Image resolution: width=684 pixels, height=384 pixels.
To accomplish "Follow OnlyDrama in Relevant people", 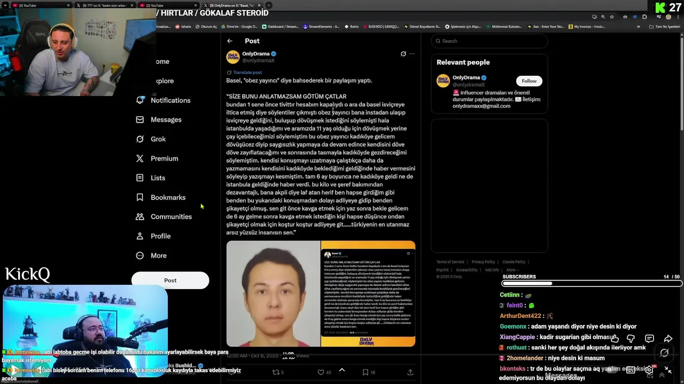I will pyautogui.click(x=529, y=81).
